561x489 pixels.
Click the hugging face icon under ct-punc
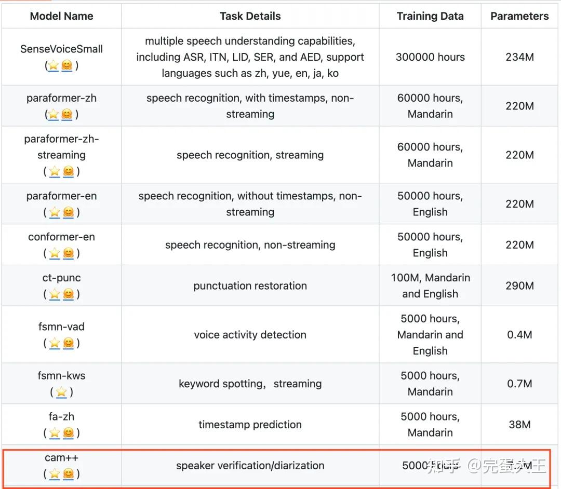pyautogui.click(x=69, y=294)
